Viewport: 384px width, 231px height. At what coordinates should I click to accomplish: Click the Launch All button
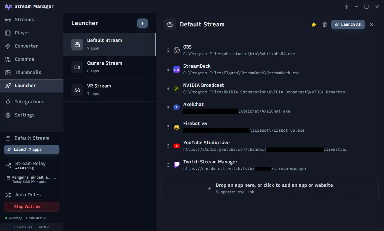348,24
